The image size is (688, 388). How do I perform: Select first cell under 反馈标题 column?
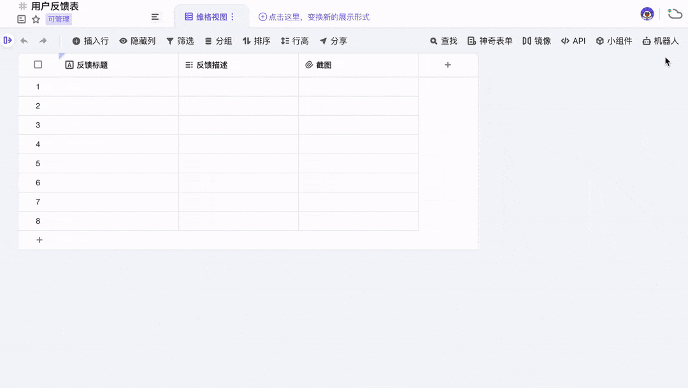coord(118,87)
